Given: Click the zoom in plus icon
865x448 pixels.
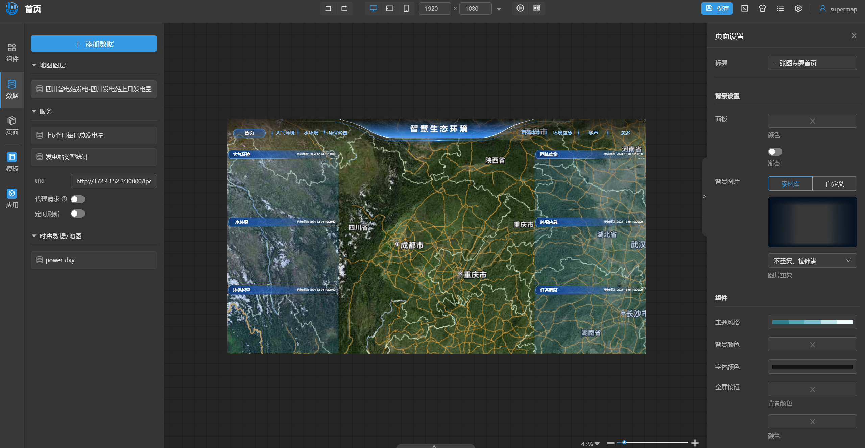Looking at the screenshot, I should point(695,443).
